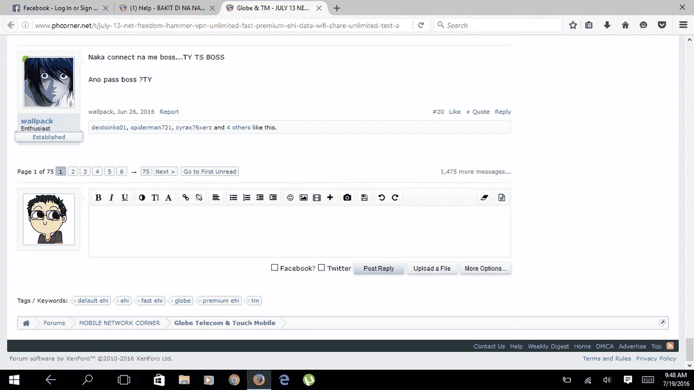Enable the Facebook share checkbox
694x390 pixels.
[x=275, y=268]
